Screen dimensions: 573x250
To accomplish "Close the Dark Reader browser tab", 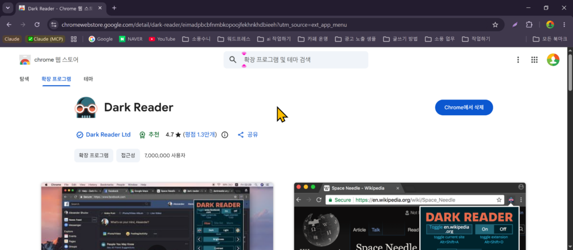I will pyautogui.click(x=100, y=8).
